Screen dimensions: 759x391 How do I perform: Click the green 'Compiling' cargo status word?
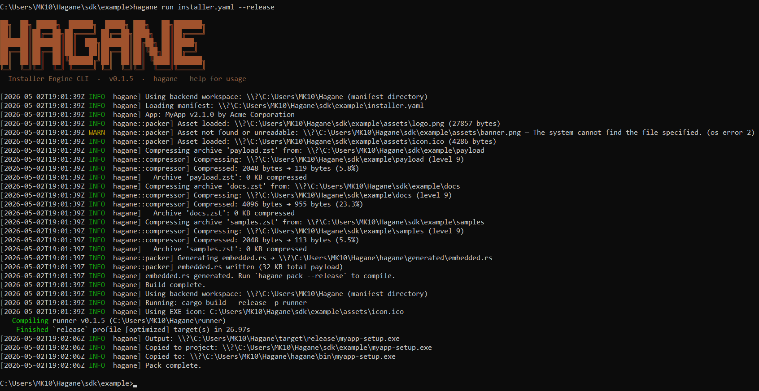30,321
